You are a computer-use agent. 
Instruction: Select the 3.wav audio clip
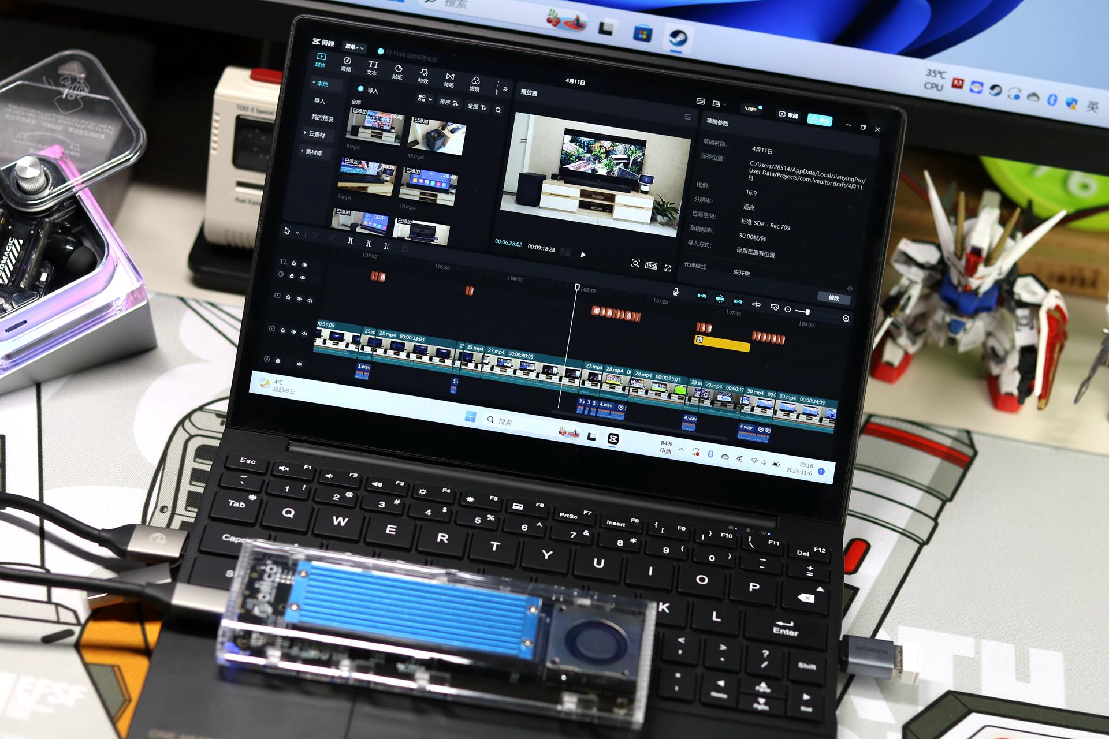point(363,371)
